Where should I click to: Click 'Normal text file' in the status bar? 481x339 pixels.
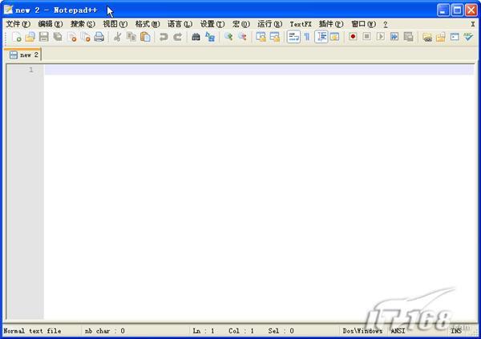point(32,331)
